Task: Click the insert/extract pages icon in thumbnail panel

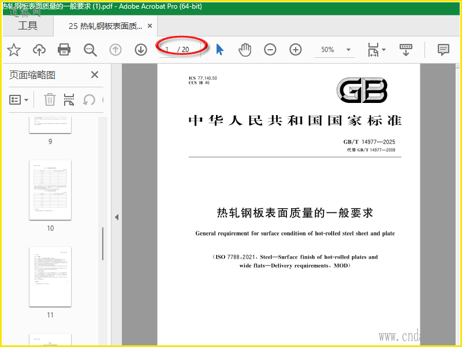Action: (69, 99)
